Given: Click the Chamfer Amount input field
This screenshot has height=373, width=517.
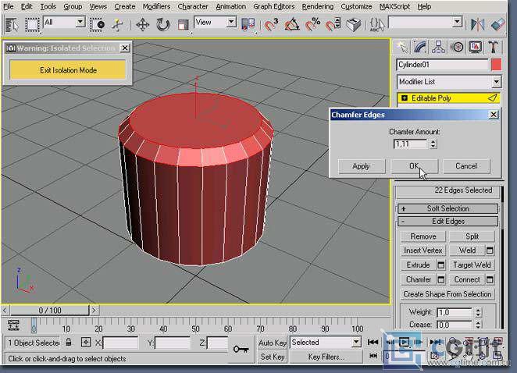Looking at the screenshot, I should click(x=411, y=144).
